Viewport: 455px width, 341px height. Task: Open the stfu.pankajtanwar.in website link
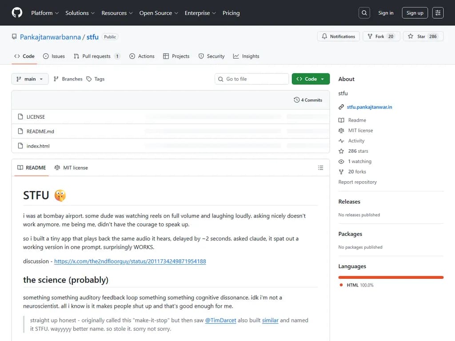coord(369,107)
